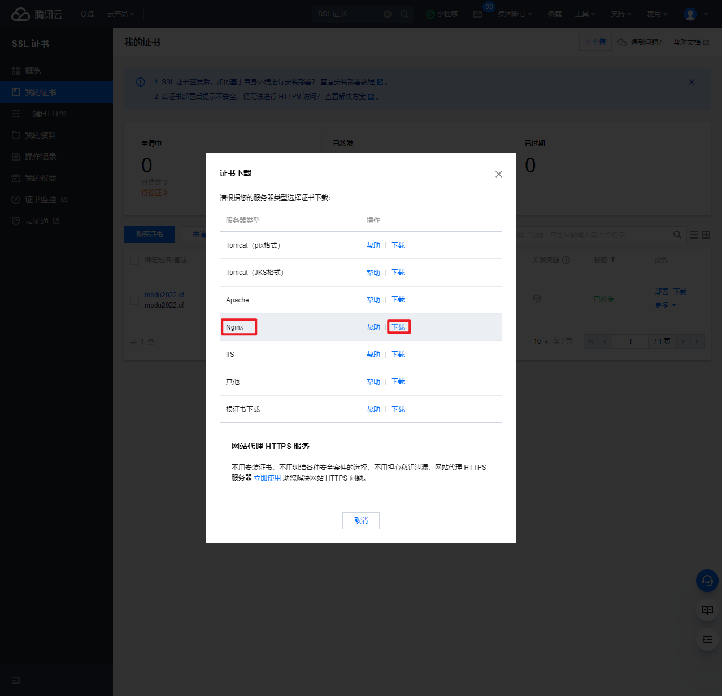The height and width of the screenshot is (696, 722).
Task: Open help for 根证书下载 row
Action: (373, 409)
